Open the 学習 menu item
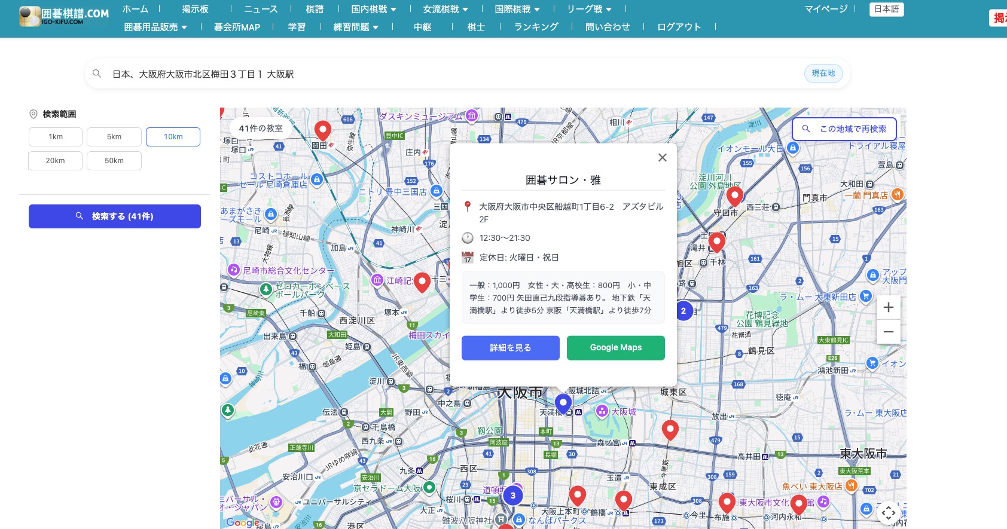 tap(297, 27)
